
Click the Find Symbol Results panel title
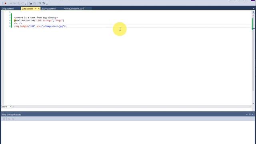coord(11,115)
